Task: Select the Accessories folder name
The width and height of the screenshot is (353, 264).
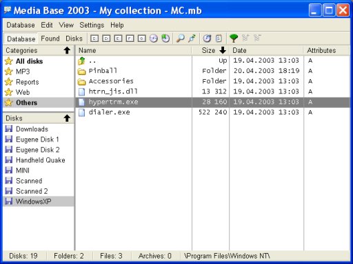Action: pyautogui.click(x=111, y=81)
